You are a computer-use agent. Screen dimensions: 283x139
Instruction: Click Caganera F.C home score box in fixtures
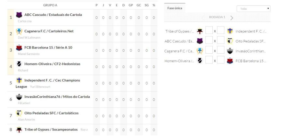(209, 51)
